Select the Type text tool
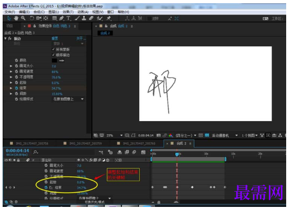 68,18
